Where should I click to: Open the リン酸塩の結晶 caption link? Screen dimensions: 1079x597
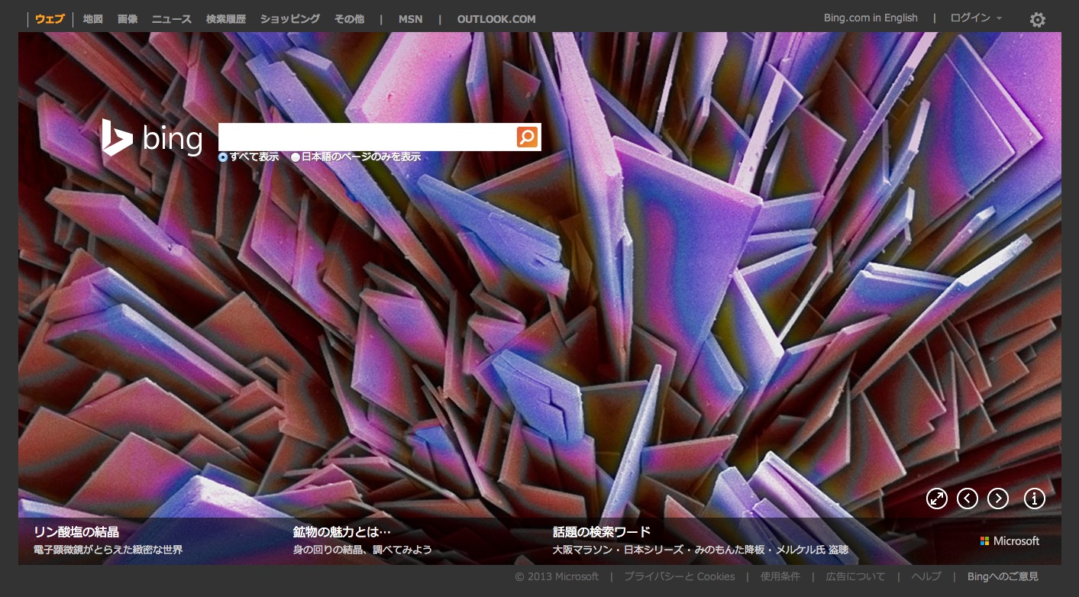(x=76, y=532)
